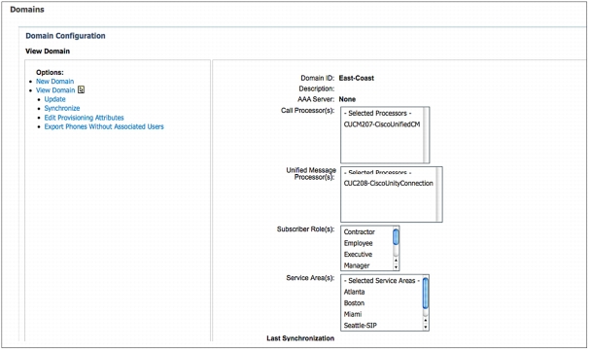Open the New Domain link
Image resolution: width=590 pixels, height=351 pixels.
click(x=55, y=82)
